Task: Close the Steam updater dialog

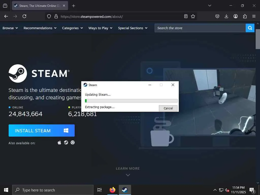Action: [x=173, y=85]
